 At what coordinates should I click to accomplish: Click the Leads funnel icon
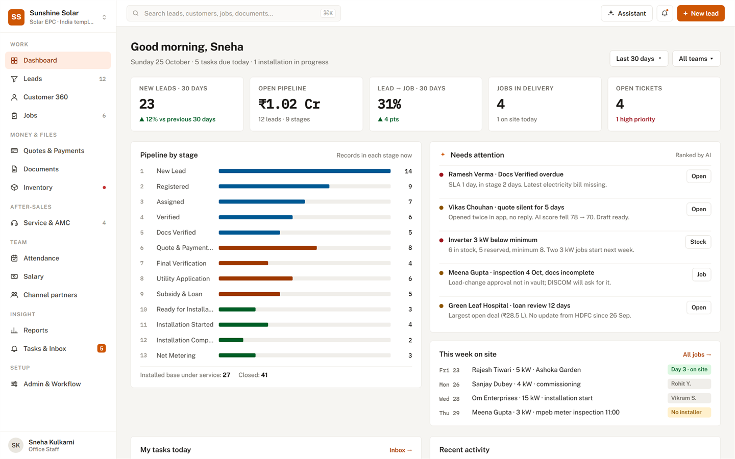(x=14, y=79)
